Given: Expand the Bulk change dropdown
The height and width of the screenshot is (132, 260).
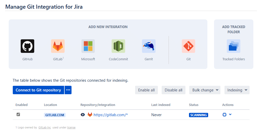Looking at the screenshot, I should 205,90.
